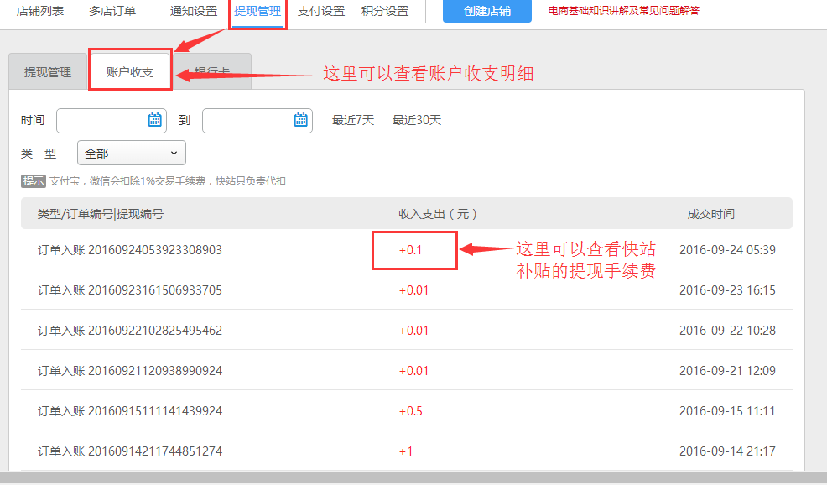Click the 创建店铺 button

pyautogui.click(x=486, y=12)
